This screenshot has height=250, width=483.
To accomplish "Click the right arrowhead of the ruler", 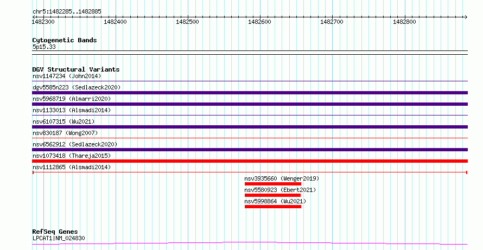I will coord(466,17).
